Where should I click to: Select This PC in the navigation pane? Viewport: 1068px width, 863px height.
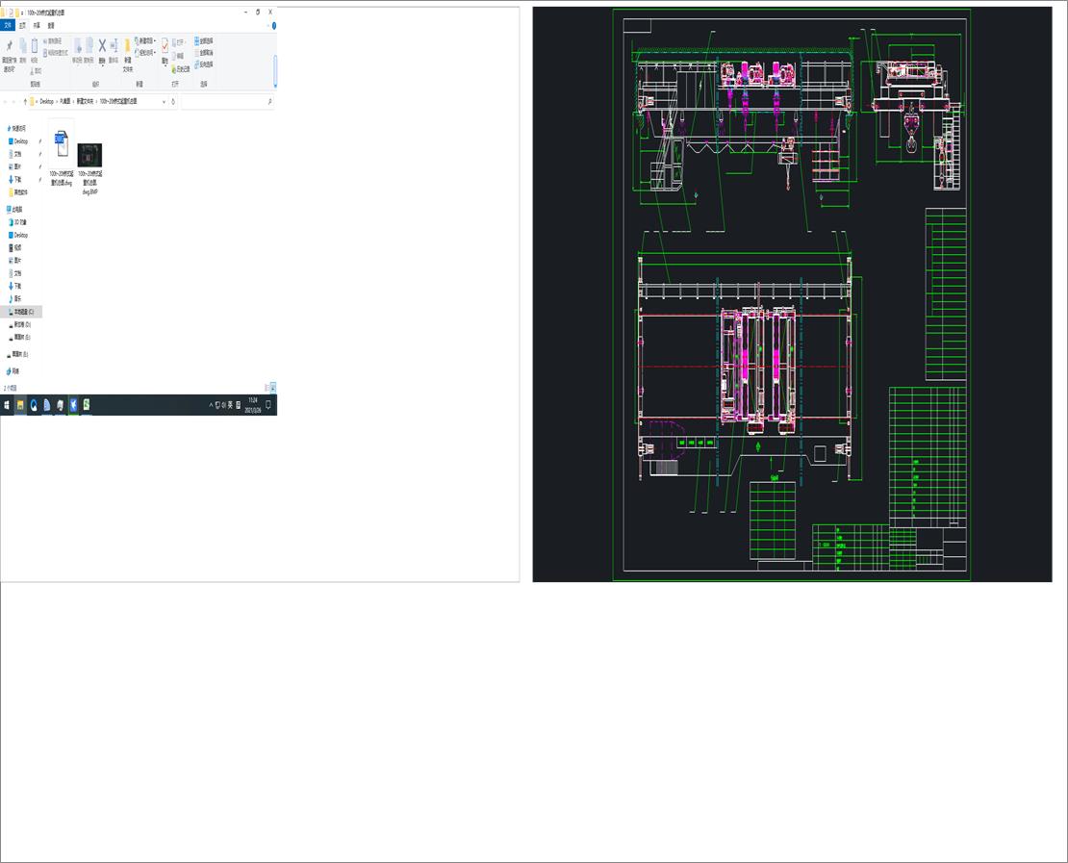click(15, 209)
